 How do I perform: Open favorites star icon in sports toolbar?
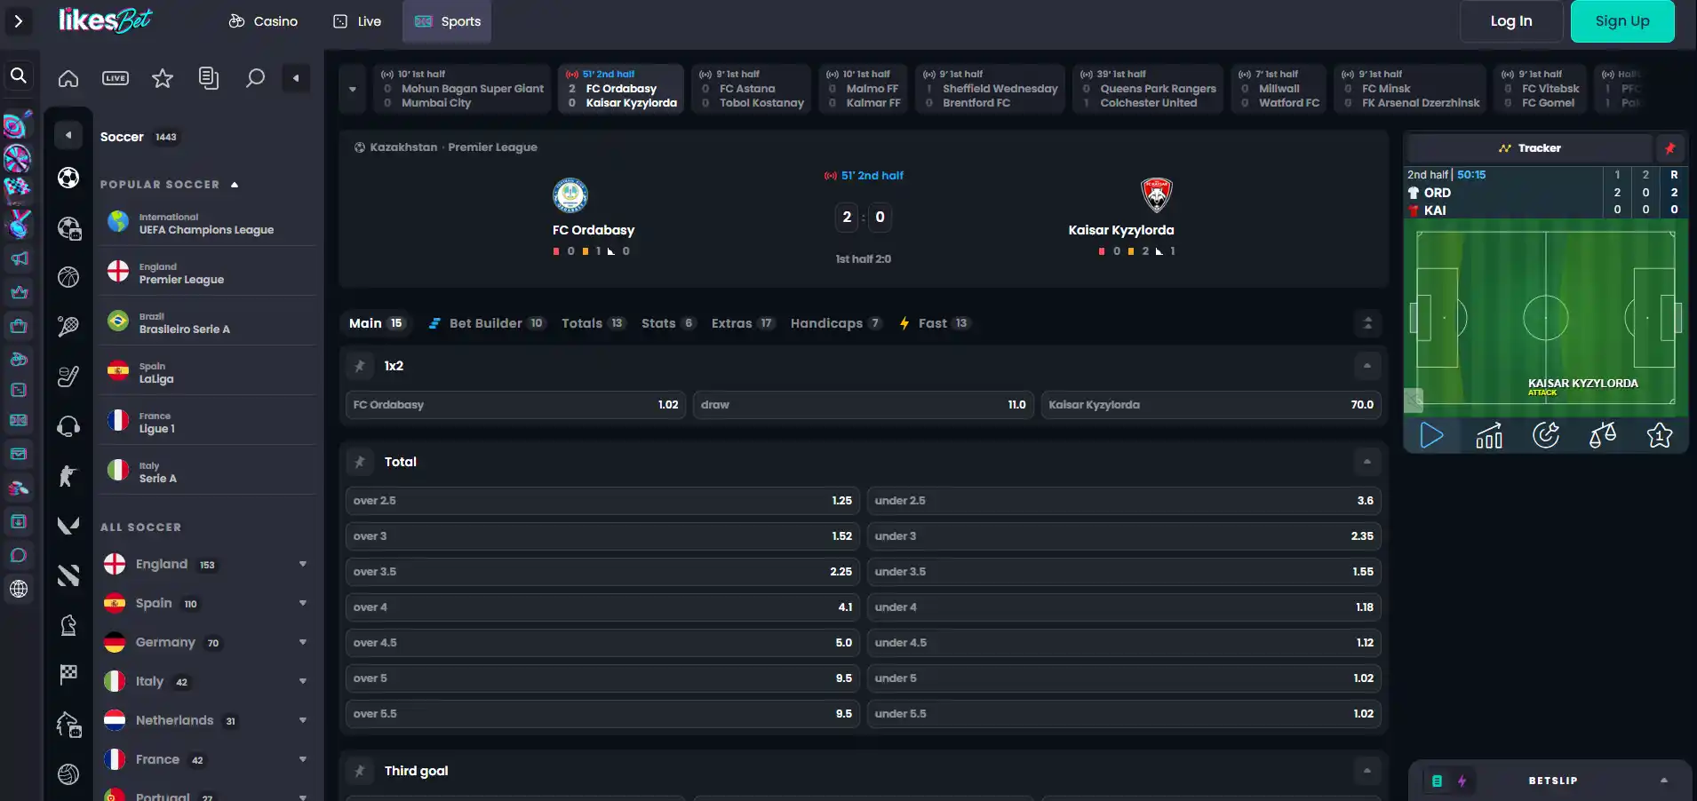click(x=163, y=78)
